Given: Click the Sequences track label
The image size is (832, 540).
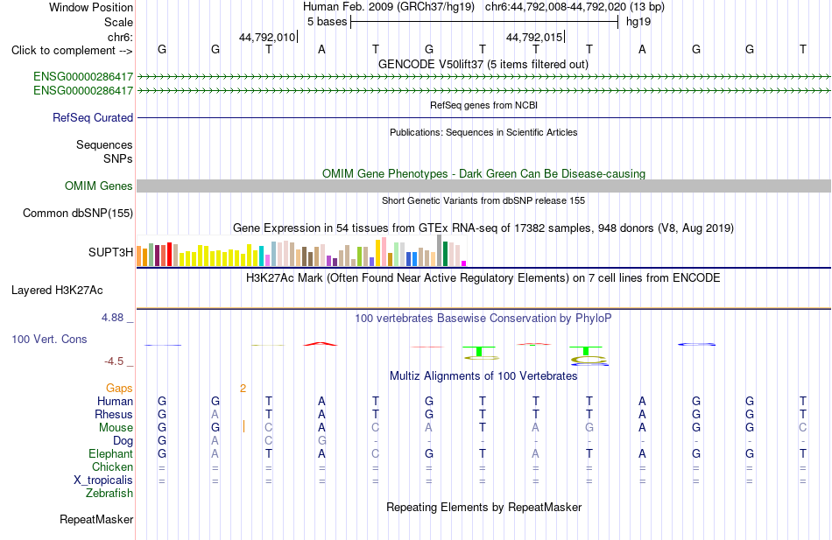Looking at the screenshot, I should point(104,144).
